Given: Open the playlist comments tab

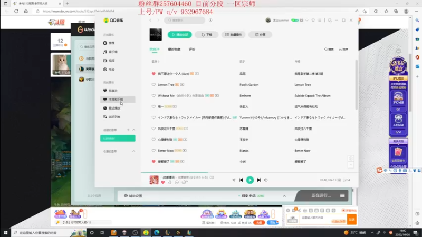Looking at the screenshot, I should tap(192, 49).
